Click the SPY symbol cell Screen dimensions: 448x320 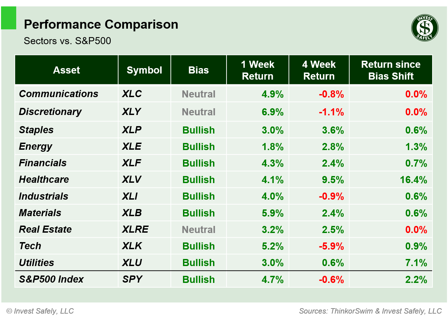point(132,279)
